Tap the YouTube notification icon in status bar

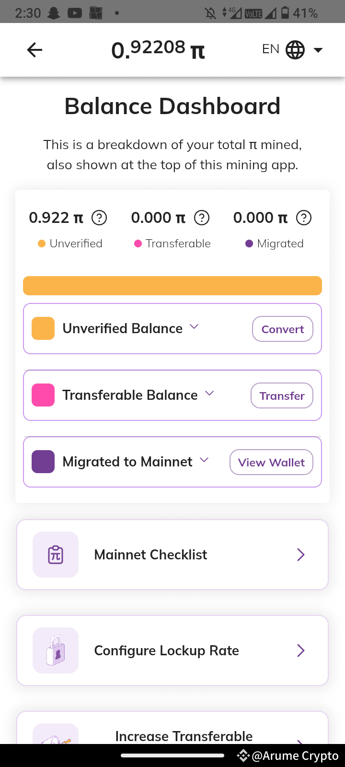[x=75, y=13]
